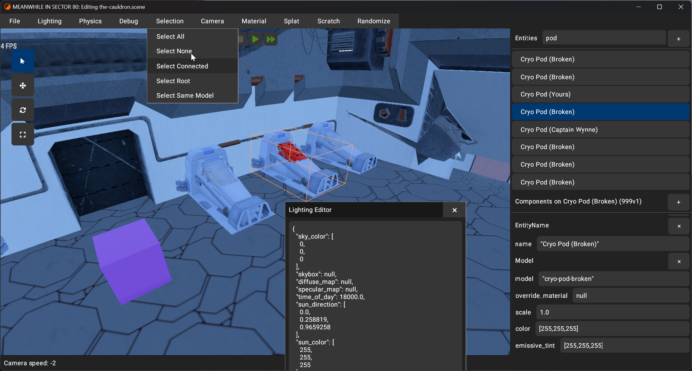Open the Randomize menu
Screen dimensions: 692x371
tap(373, 21)
